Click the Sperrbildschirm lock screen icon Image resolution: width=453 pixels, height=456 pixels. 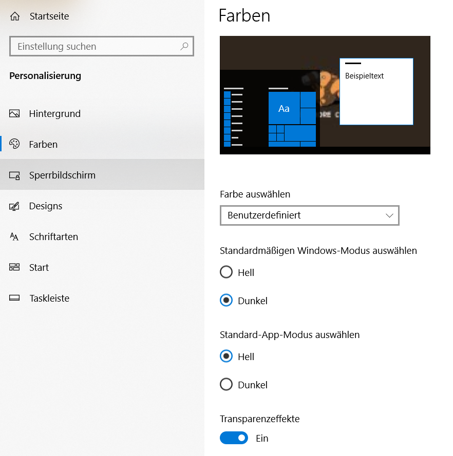tap(14, 175)
